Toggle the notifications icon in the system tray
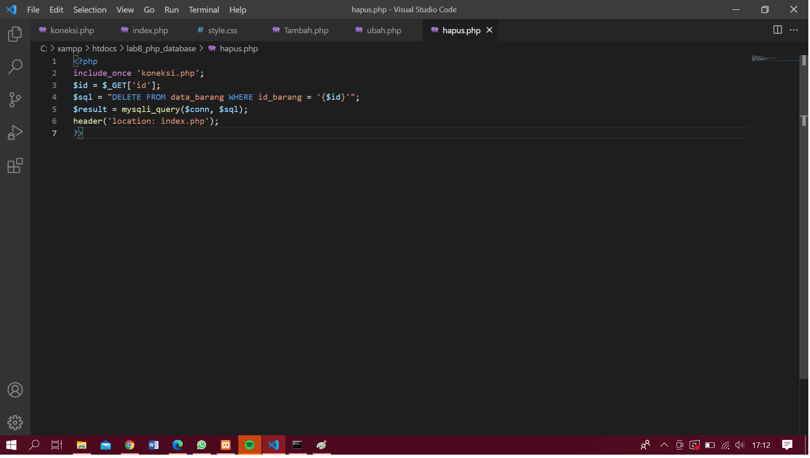The width and height of the screenshot is (810, 458). click(x=787, y=445)
